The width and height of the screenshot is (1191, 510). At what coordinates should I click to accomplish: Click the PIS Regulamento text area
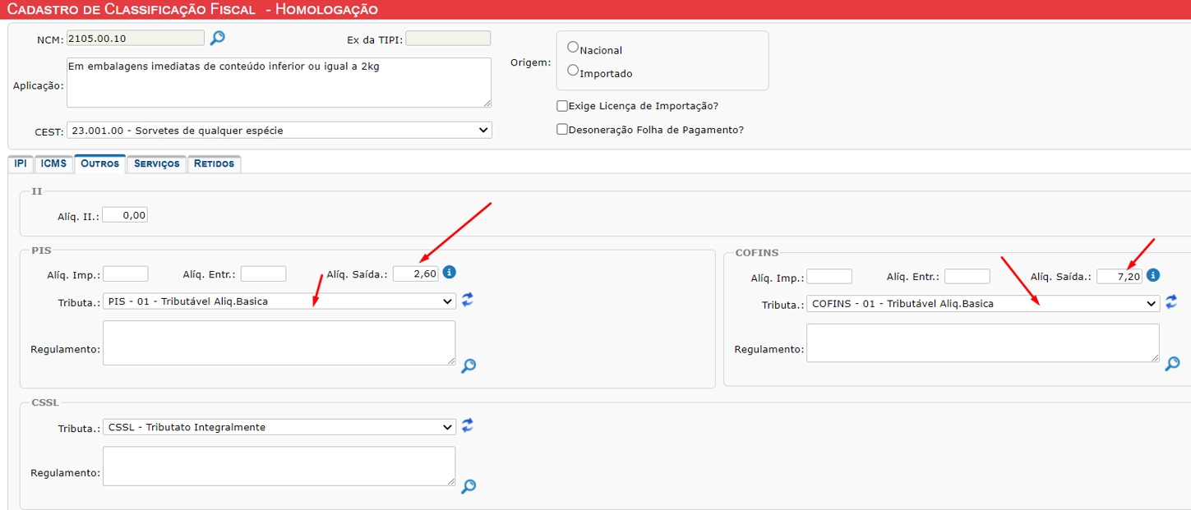pyautogui.click(x=279, y=342)
